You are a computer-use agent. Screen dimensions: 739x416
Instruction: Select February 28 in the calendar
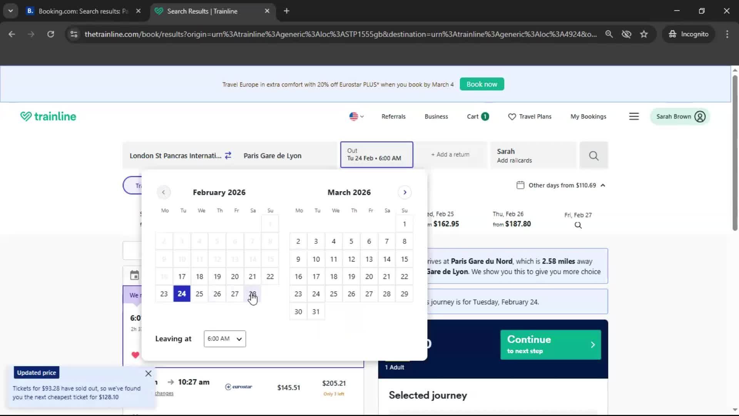point(252,294)
